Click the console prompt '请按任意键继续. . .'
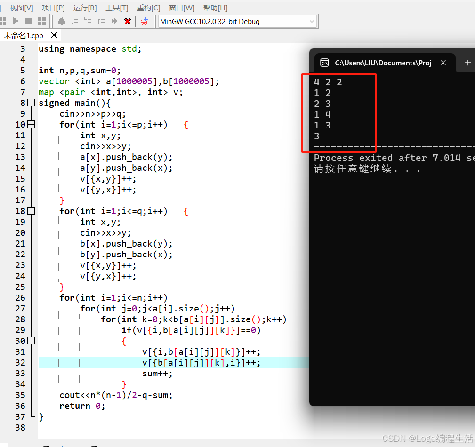475x447 pixels. 367,168
